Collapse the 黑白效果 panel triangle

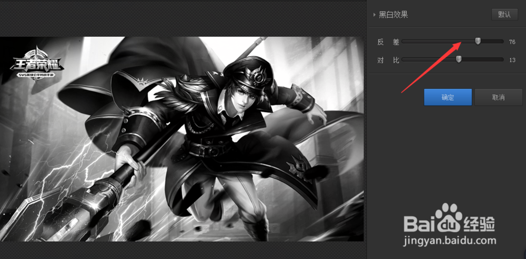pyautogui.click(x=375, y=15)
